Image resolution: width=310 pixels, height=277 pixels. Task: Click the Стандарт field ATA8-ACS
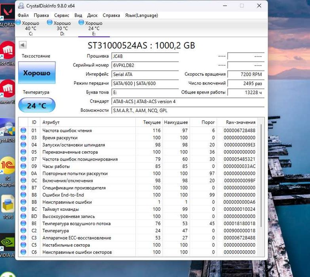point(188,101)
